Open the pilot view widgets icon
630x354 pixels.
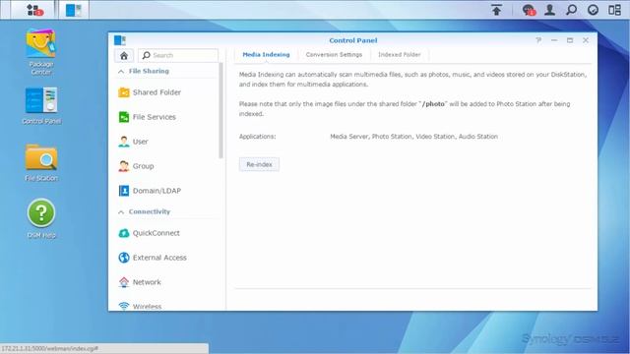pyautogui.click(x=614, y=10)
